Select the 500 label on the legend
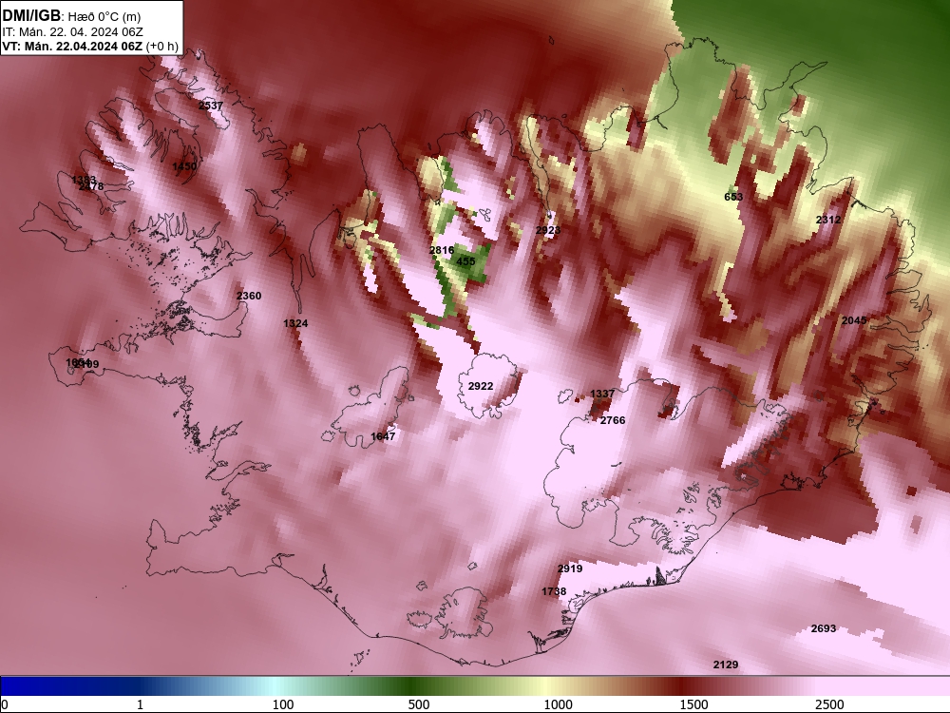 pyautogui.click(x=419, y=704)
